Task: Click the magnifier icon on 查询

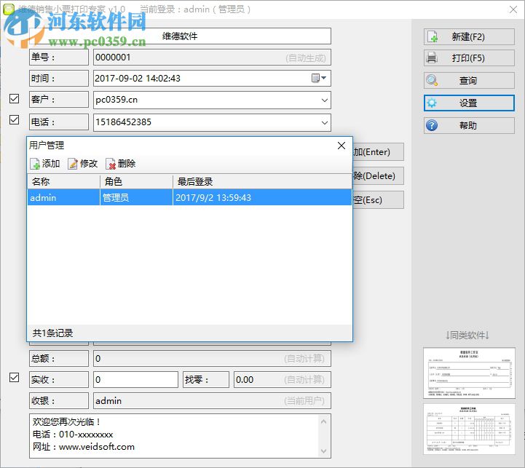Action: click(432, 80)
